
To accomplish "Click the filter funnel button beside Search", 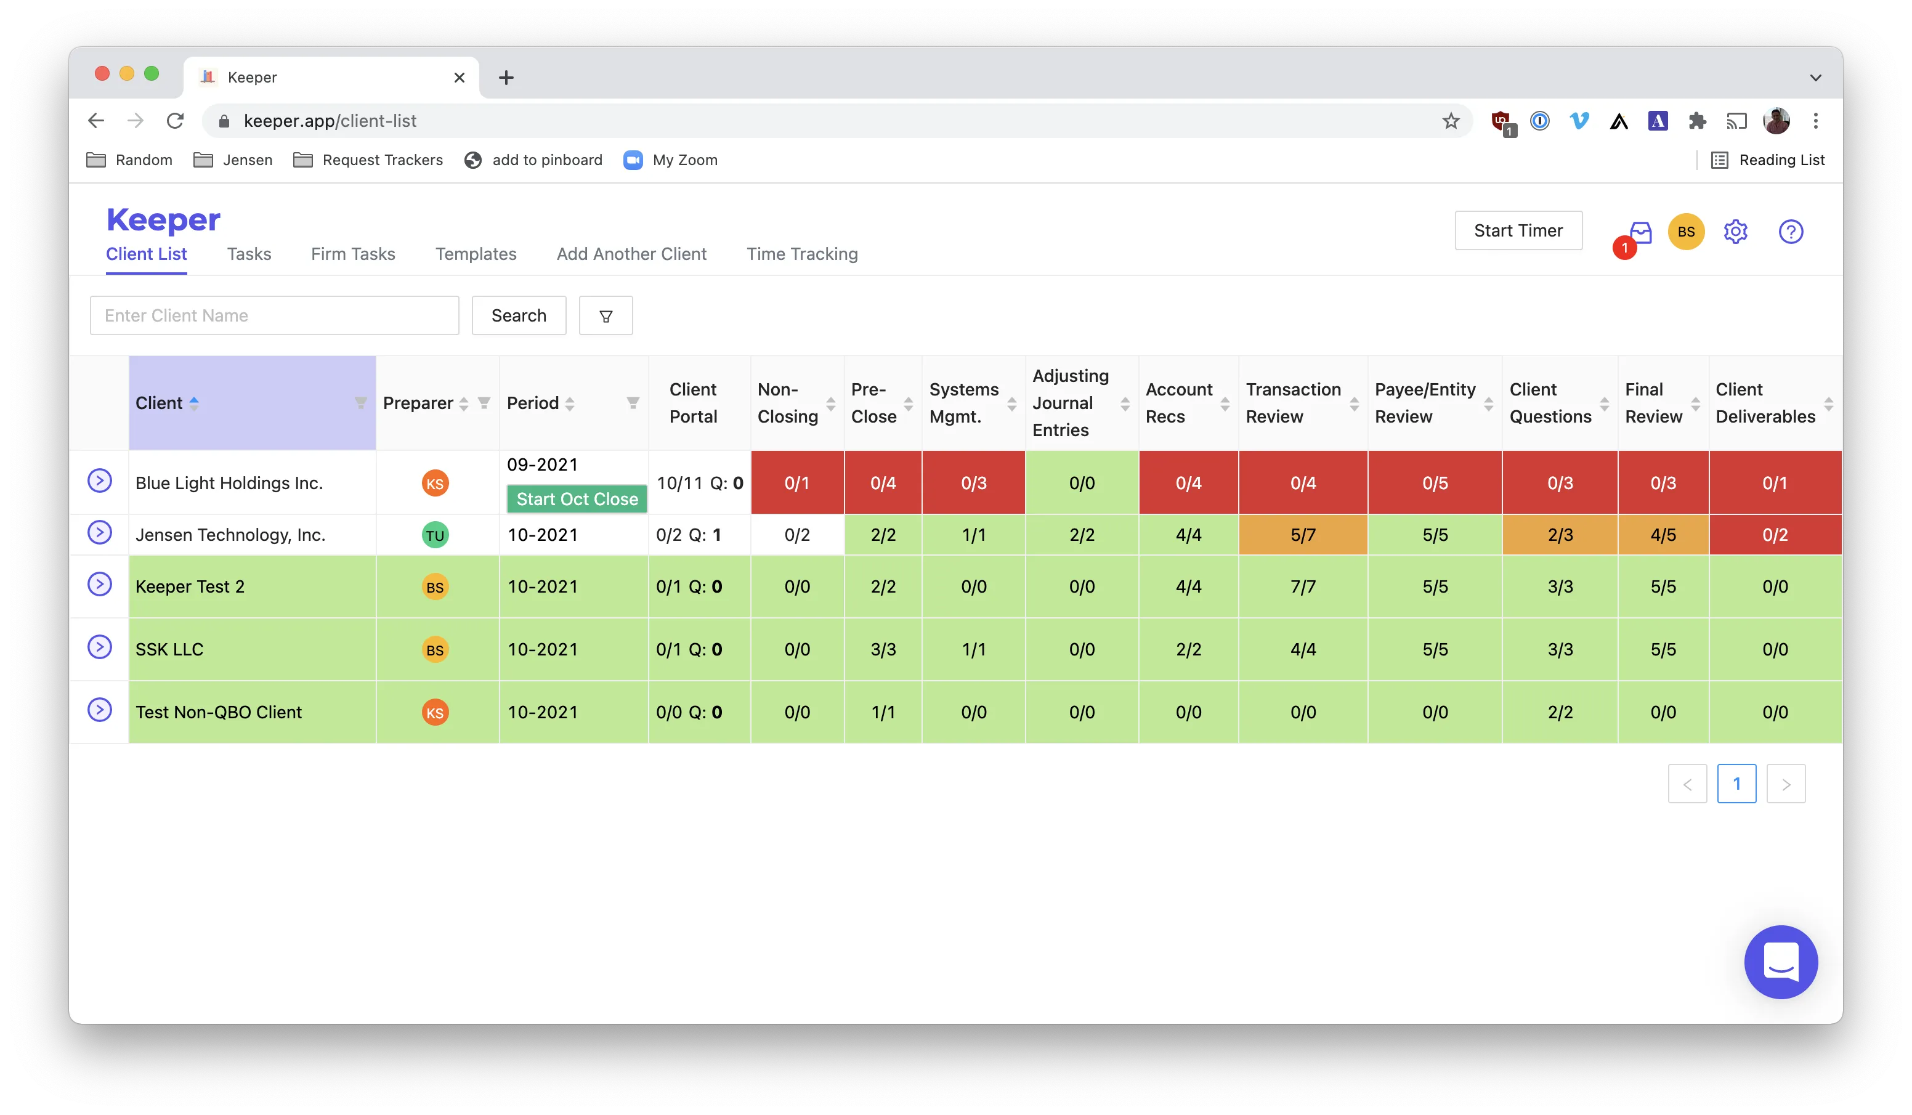I will [606, 316].
